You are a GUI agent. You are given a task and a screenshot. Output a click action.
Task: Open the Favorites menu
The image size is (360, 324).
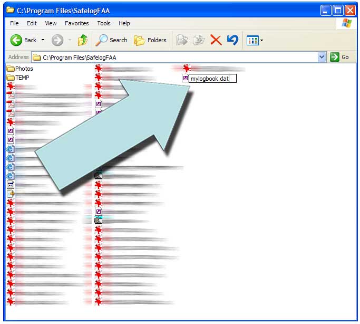click(x=76, y=23)
